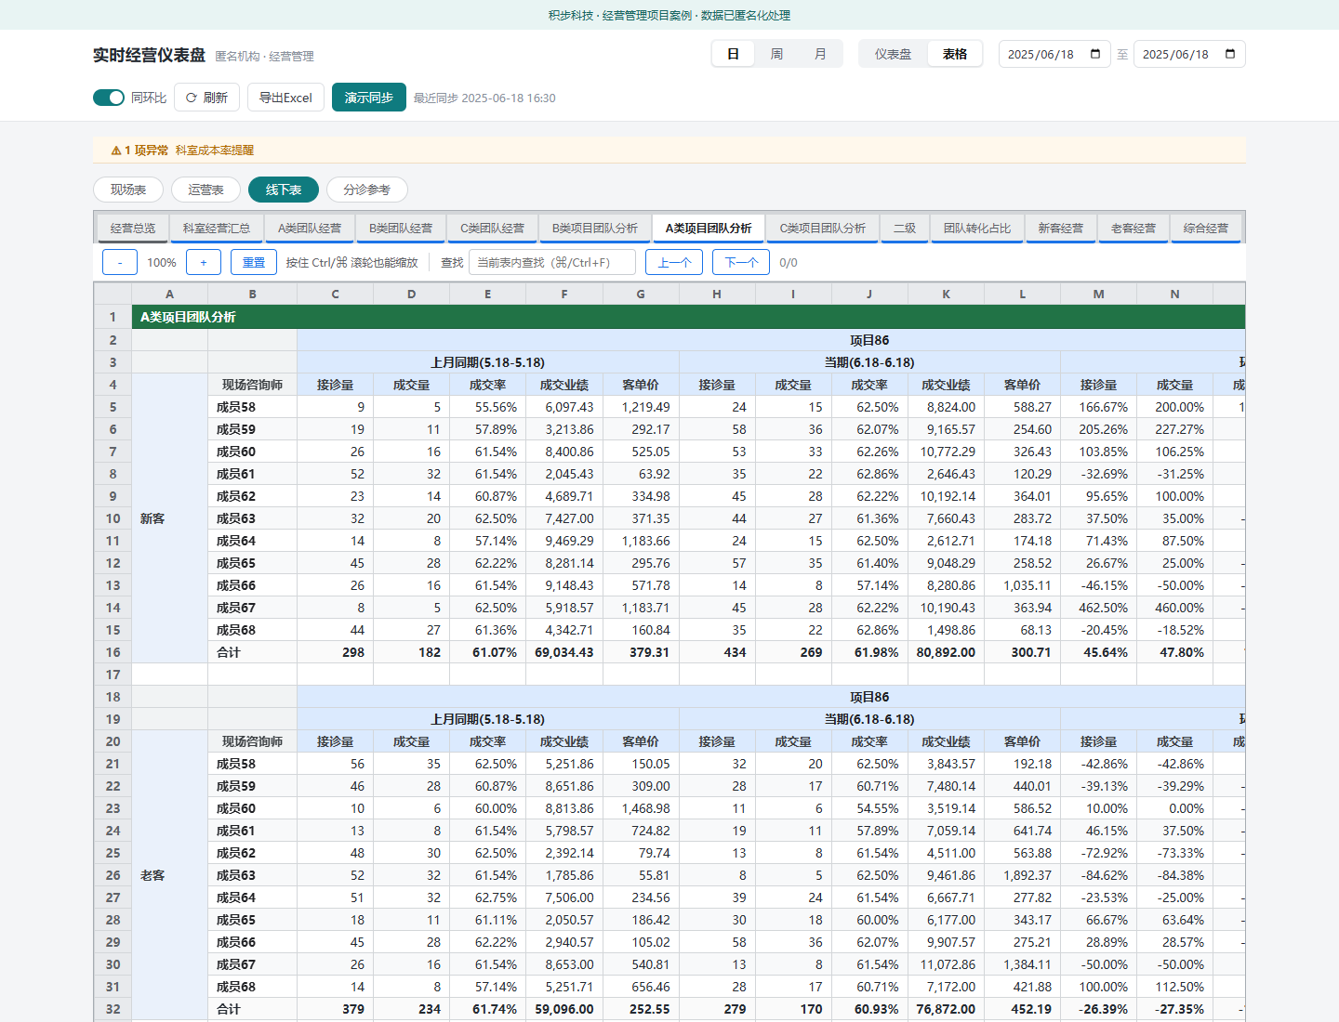Screen dimensions: 1339x1022
Task: Go to next match with 下一个
Action: click(x=741, y=262)
